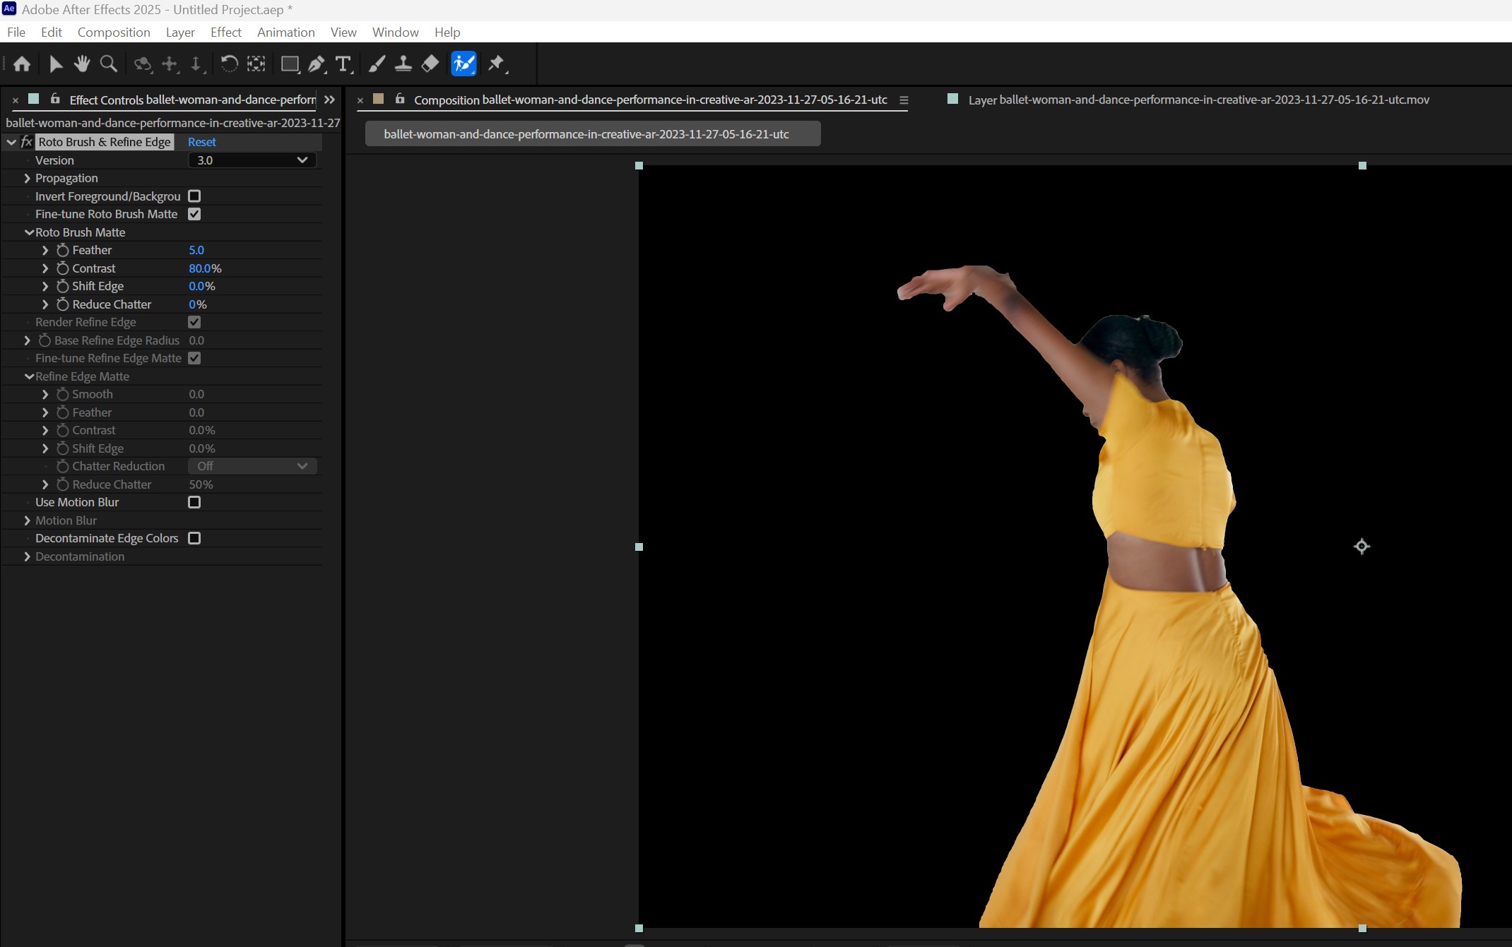Click the ballet-woman composition breadcrumb button

click(593, 133)
